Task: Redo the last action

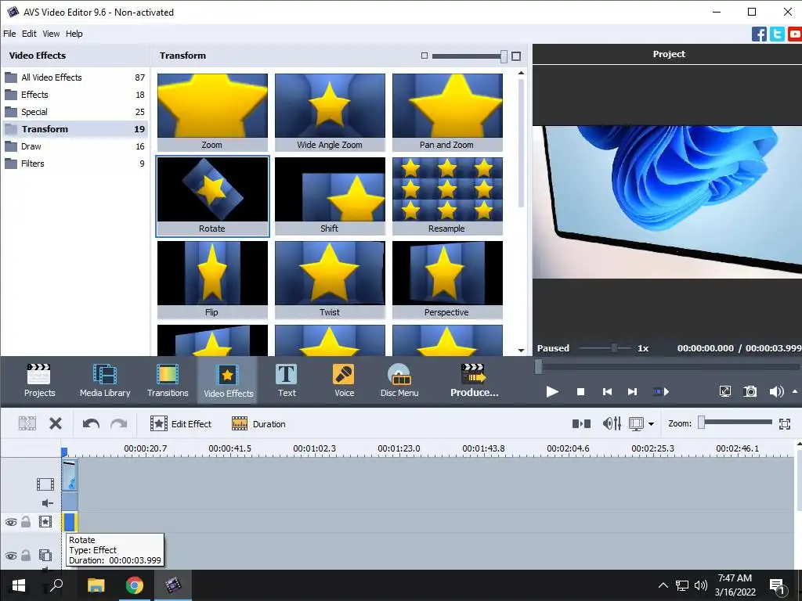Action: click(119, 423)
